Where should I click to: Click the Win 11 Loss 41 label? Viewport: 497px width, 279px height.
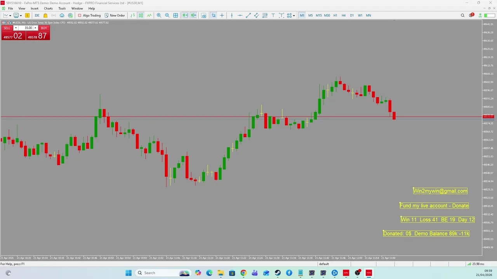point(438,219)
